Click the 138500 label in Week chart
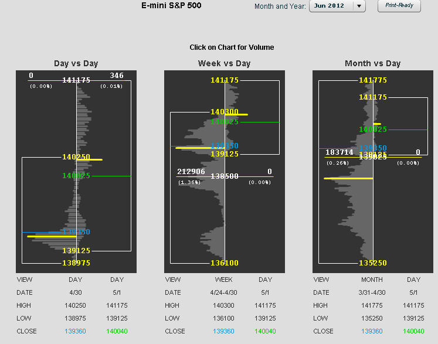Screen dimensions: 438x344 coord(225,176)
